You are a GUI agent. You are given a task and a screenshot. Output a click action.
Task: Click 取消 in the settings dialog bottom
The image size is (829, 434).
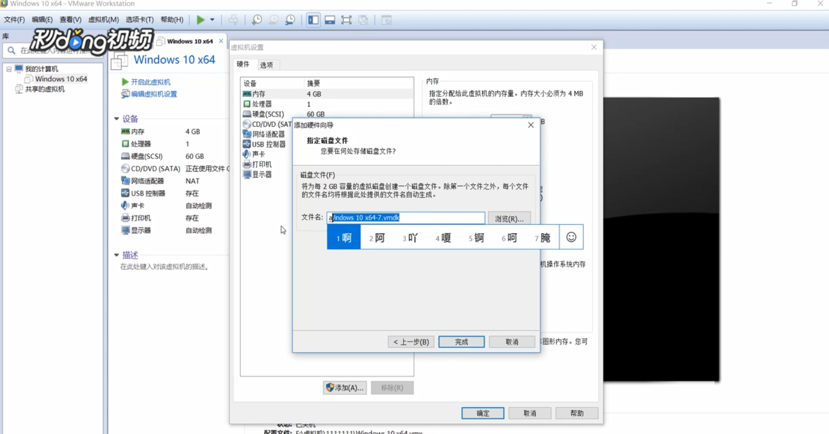530,413
